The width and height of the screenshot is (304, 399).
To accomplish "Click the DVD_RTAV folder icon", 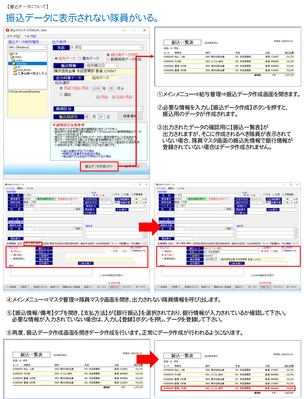I will [15, 70].
